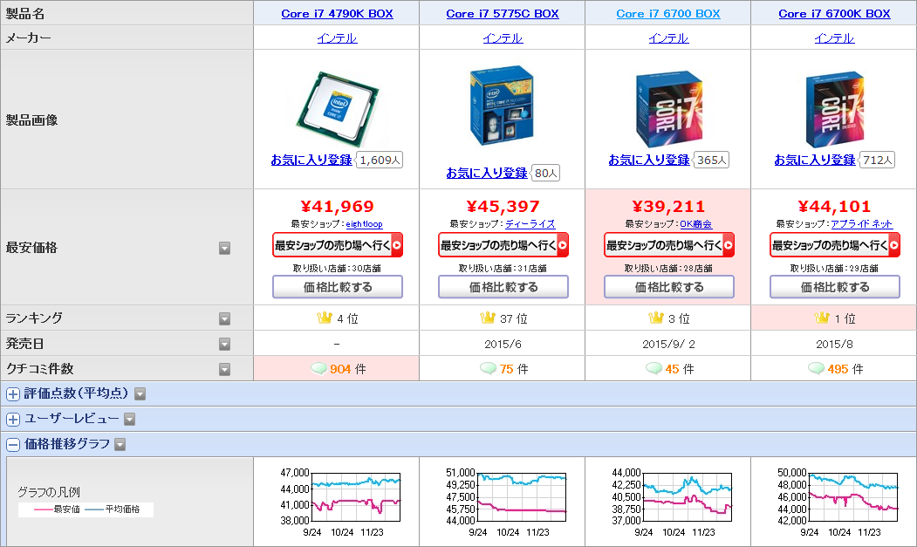This screenshot has width=917, height=547.
Task: Click the Core i7 4790K CPU chip image
Action: pos(338,108)
